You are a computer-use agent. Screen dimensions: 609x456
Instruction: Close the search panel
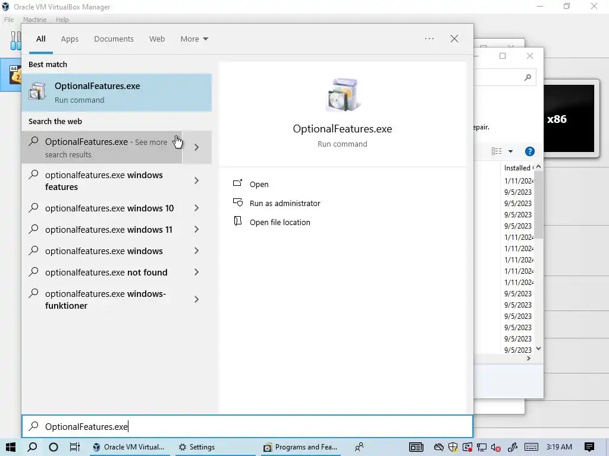click(454, 39)
